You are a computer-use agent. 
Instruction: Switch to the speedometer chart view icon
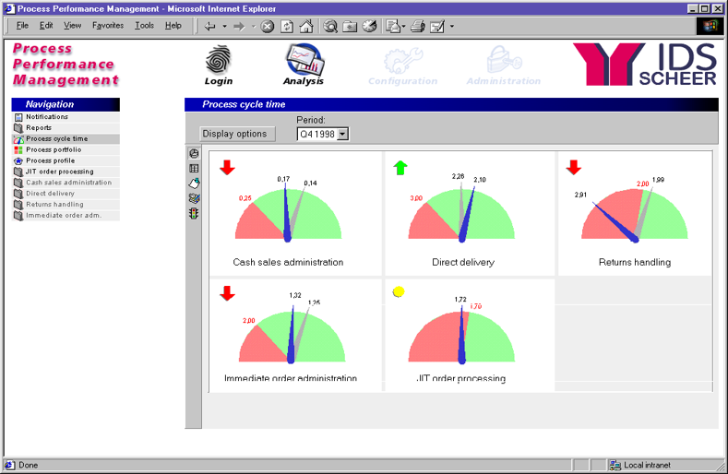pos(194,153)
